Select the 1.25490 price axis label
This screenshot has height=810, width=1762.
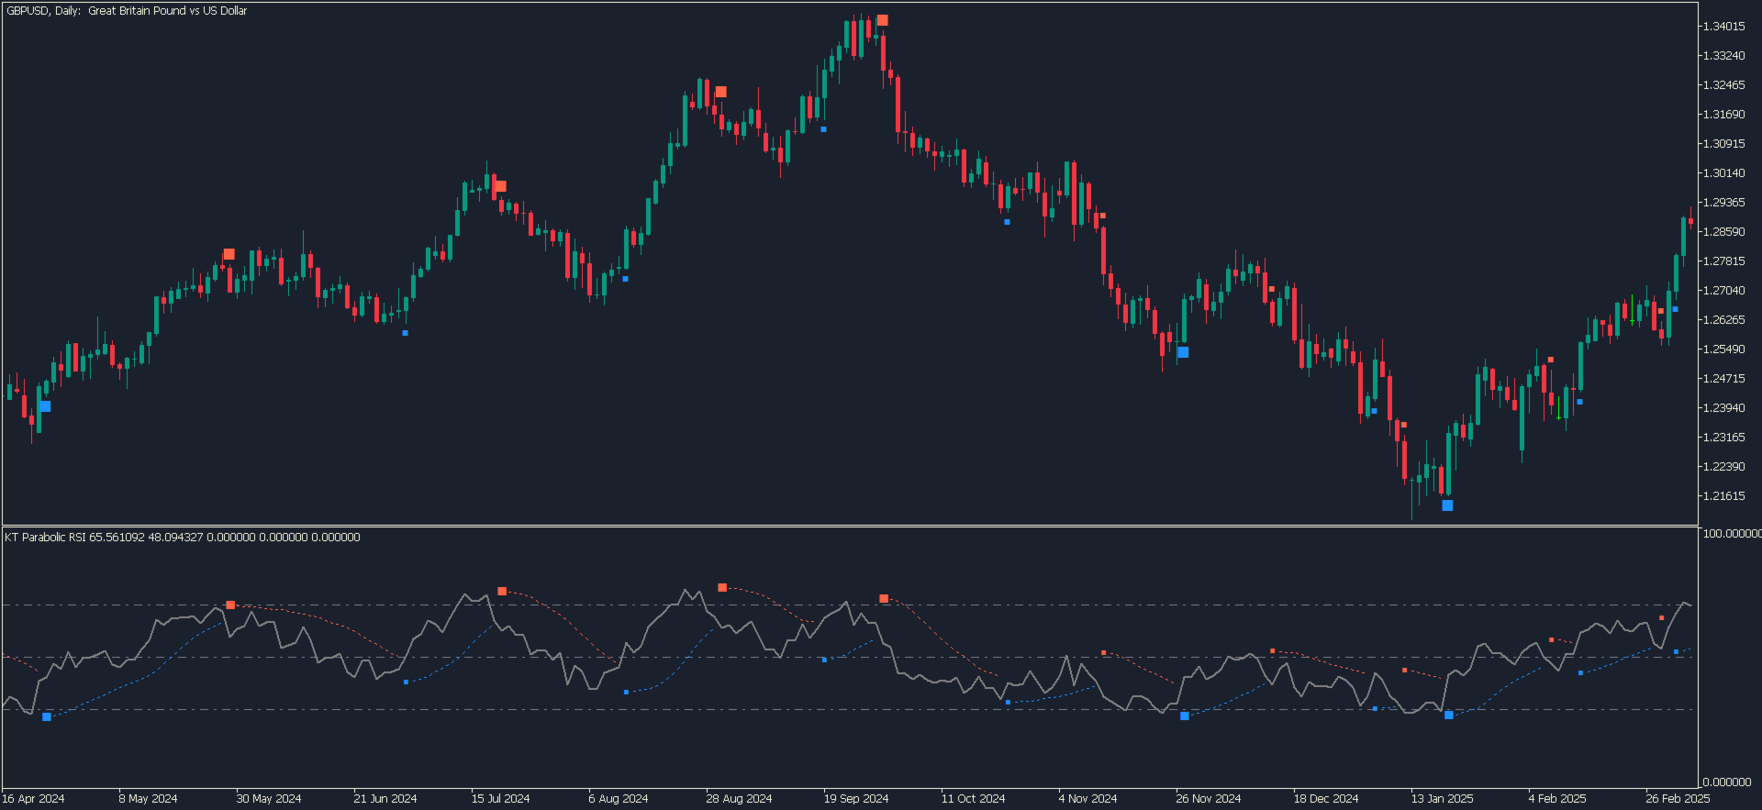coord(1723,350)
